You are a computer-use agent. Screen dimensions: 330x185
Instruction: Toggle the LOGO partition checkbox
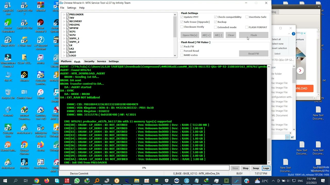click(x=68, y=55)
